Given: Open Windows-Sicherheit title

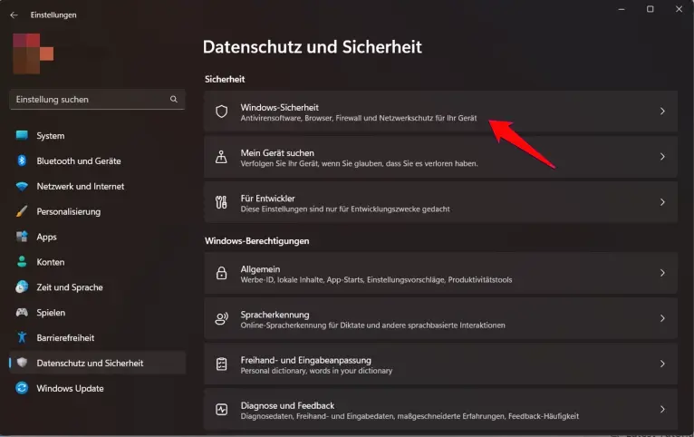Looking at the screenshot, I should tap(279, 107).
